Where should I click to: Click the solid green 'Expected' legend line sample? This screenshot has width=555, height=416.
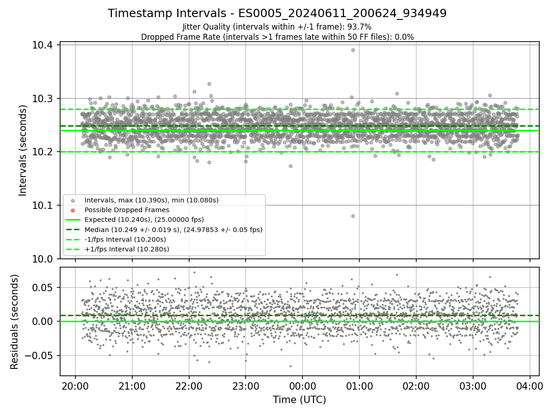click(x=72, y=220)
